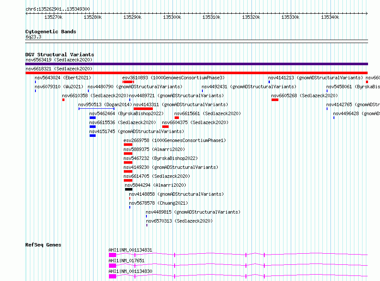The image size is (380, 281).
Task: Open variant nsv6079310 (Wu2021)
Action: pyautogui.click(x=59, y=87)
